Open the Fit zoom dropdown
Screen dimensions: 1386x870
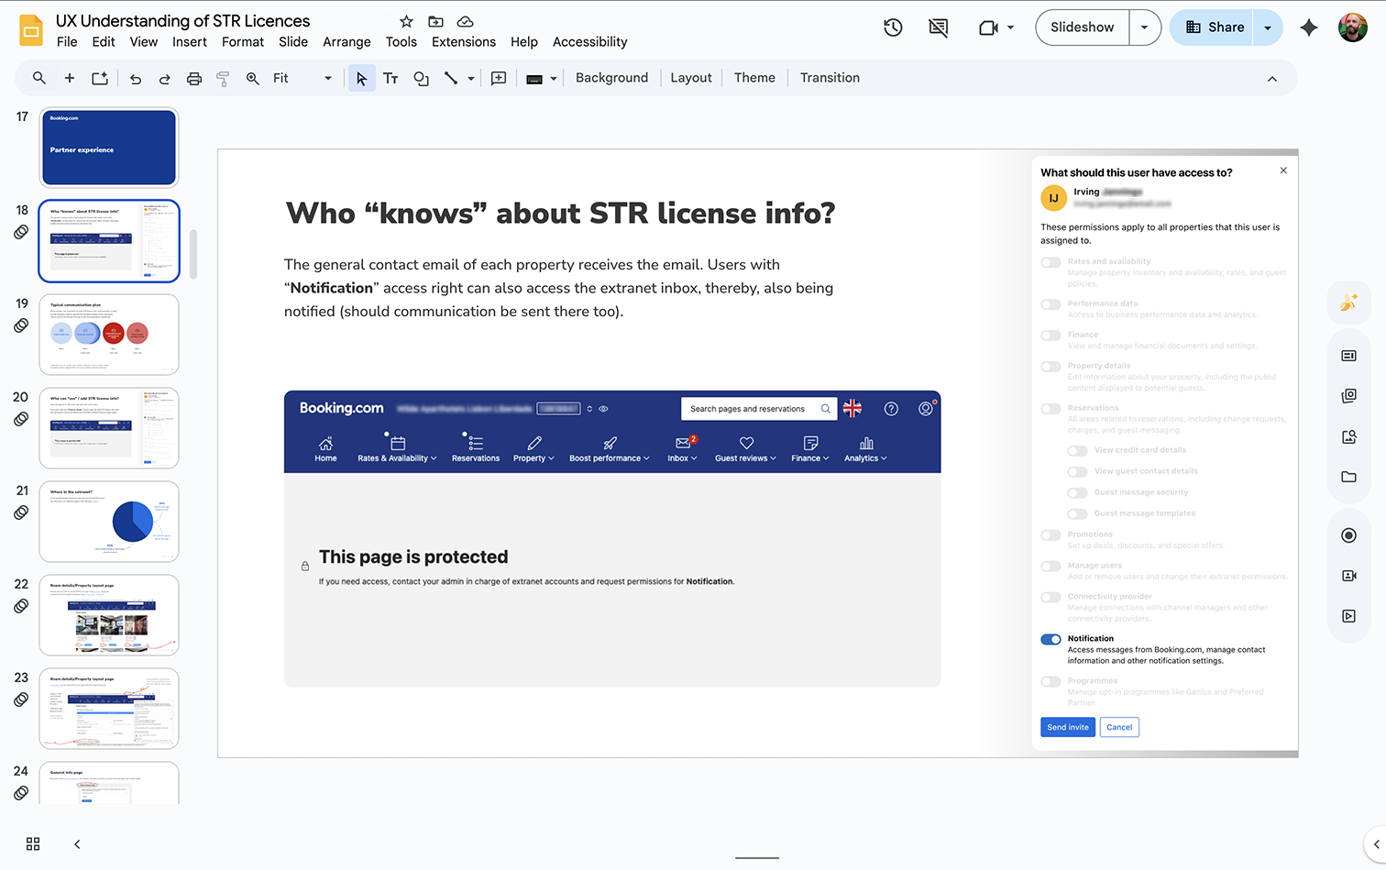[327, 78]
